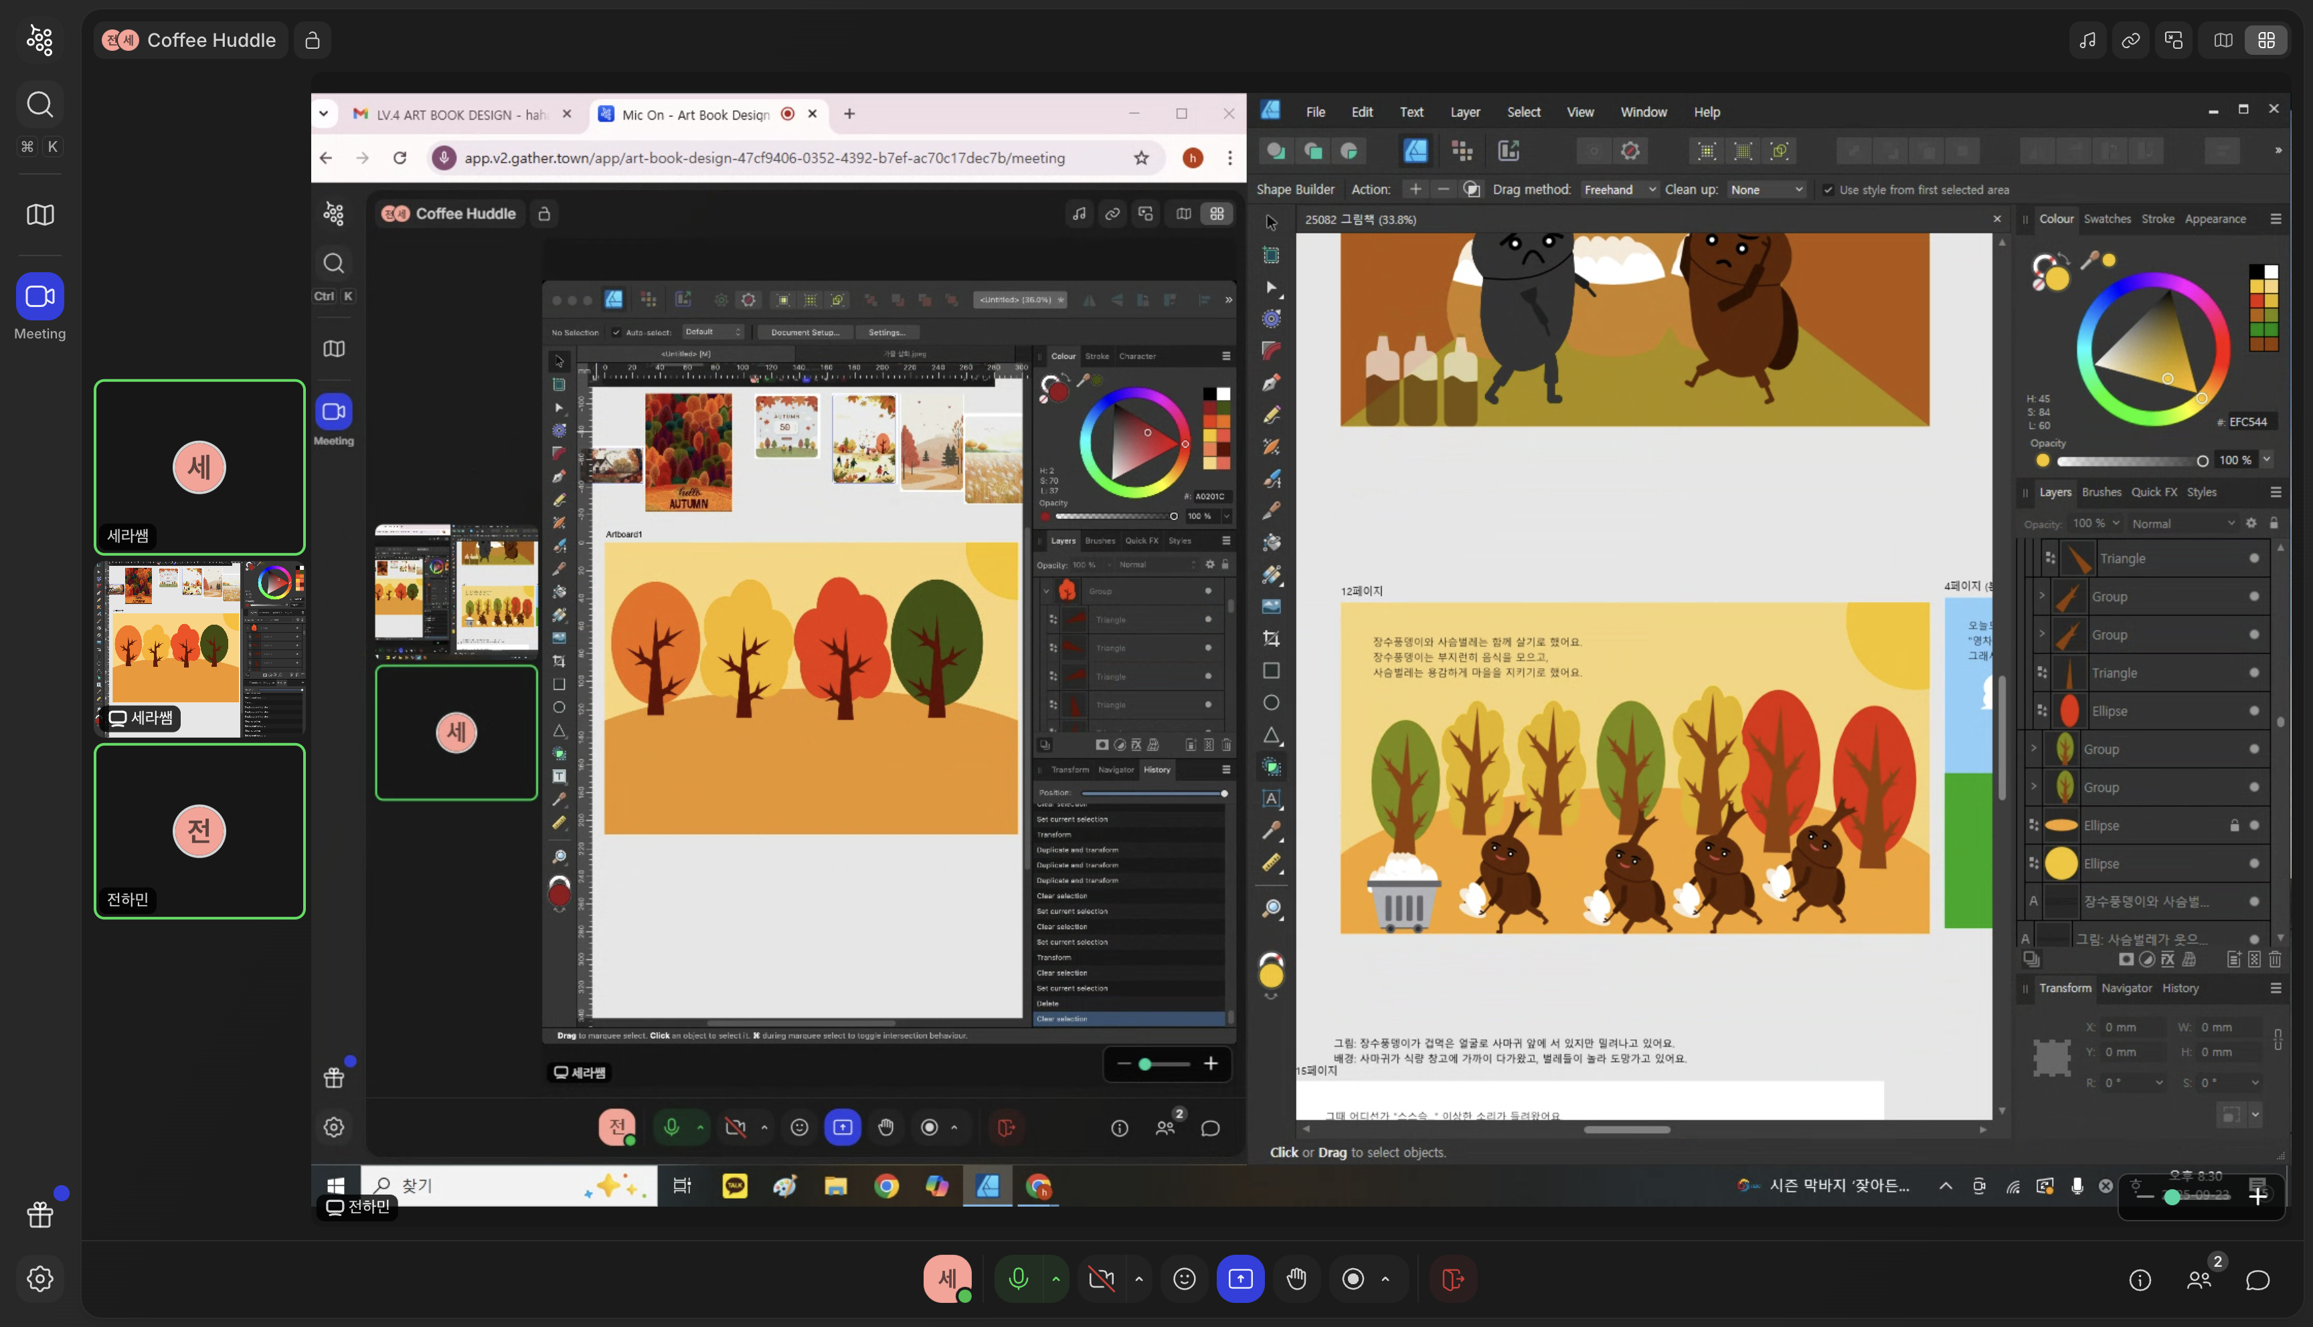The height and width of the screenshot is (1327, 2313).
Task: Click share screen button in bar with 세 avatar
Action: (x=1240, y=1279)
